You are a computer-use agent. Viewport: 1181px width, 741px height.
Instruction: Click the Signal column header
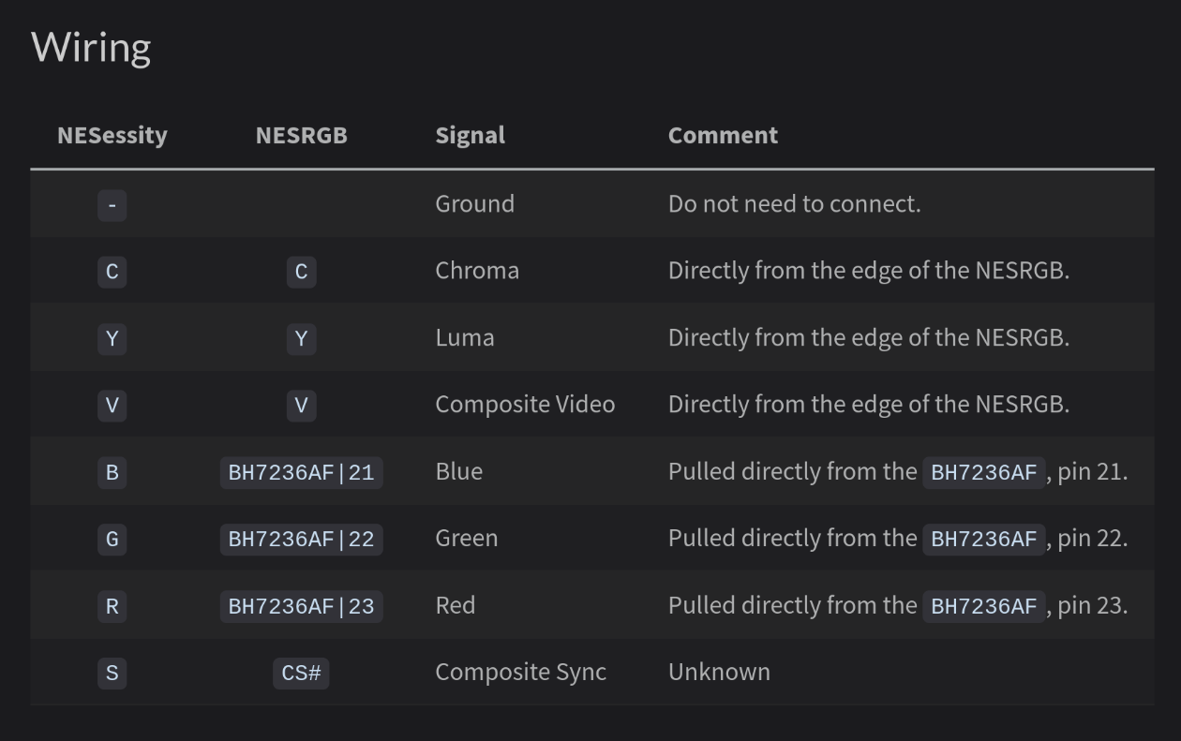(470, 136)
